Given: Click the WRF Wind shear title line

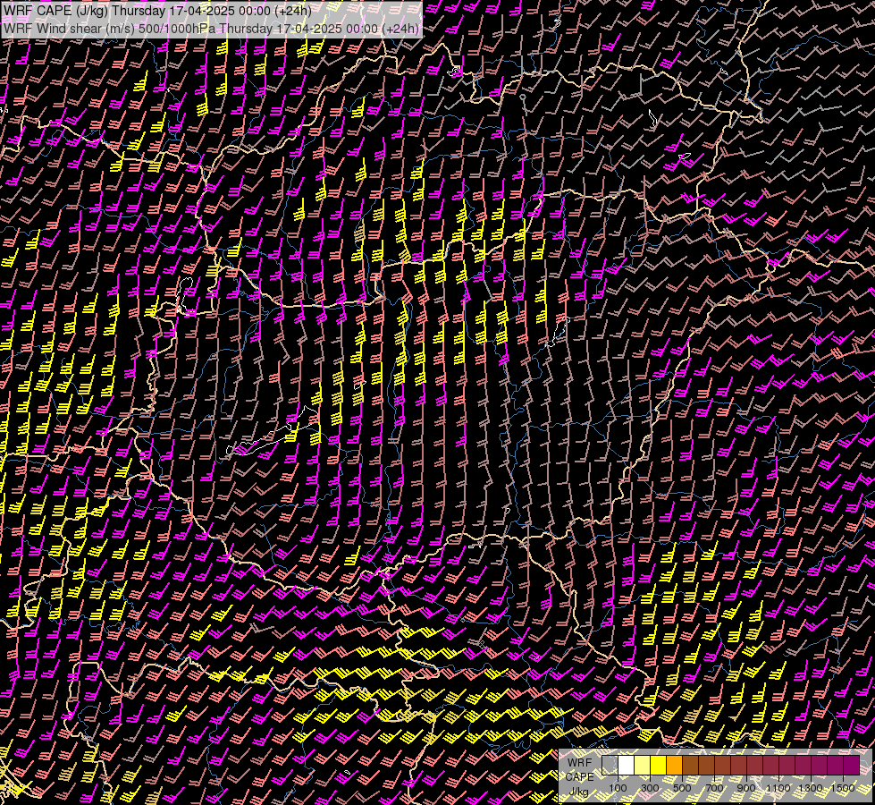Looking at the screenshot, I should pos(211,29).
